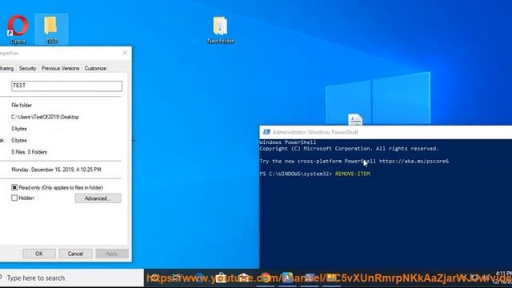512x288 pixels.
Task: Confirm the Properties dialog with OK
Action: point(39,254)
